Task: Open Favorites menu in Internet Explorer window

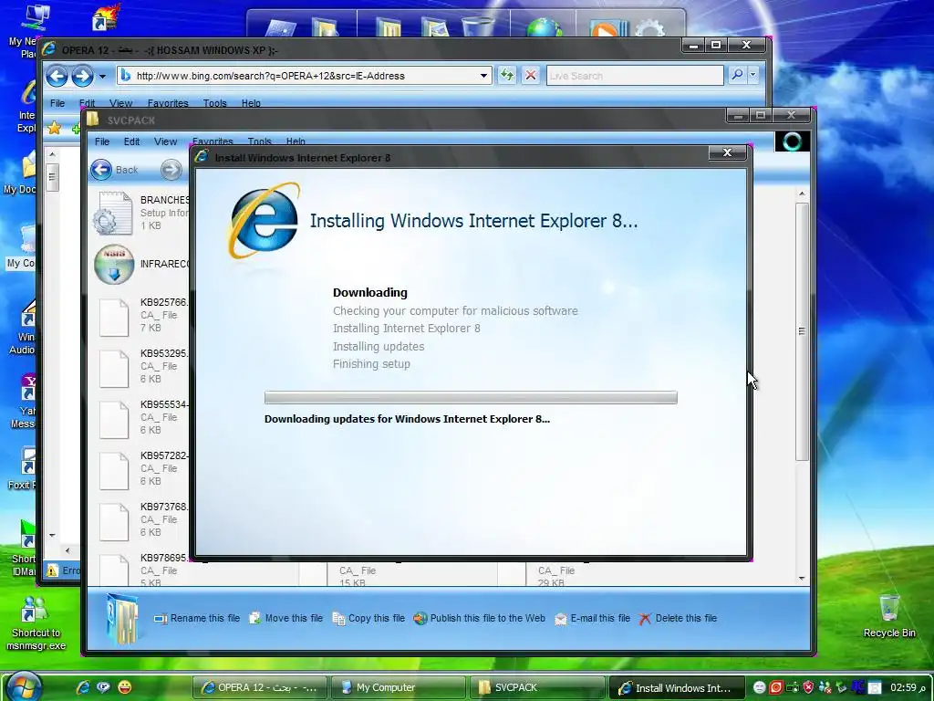Action: [168, 103]
